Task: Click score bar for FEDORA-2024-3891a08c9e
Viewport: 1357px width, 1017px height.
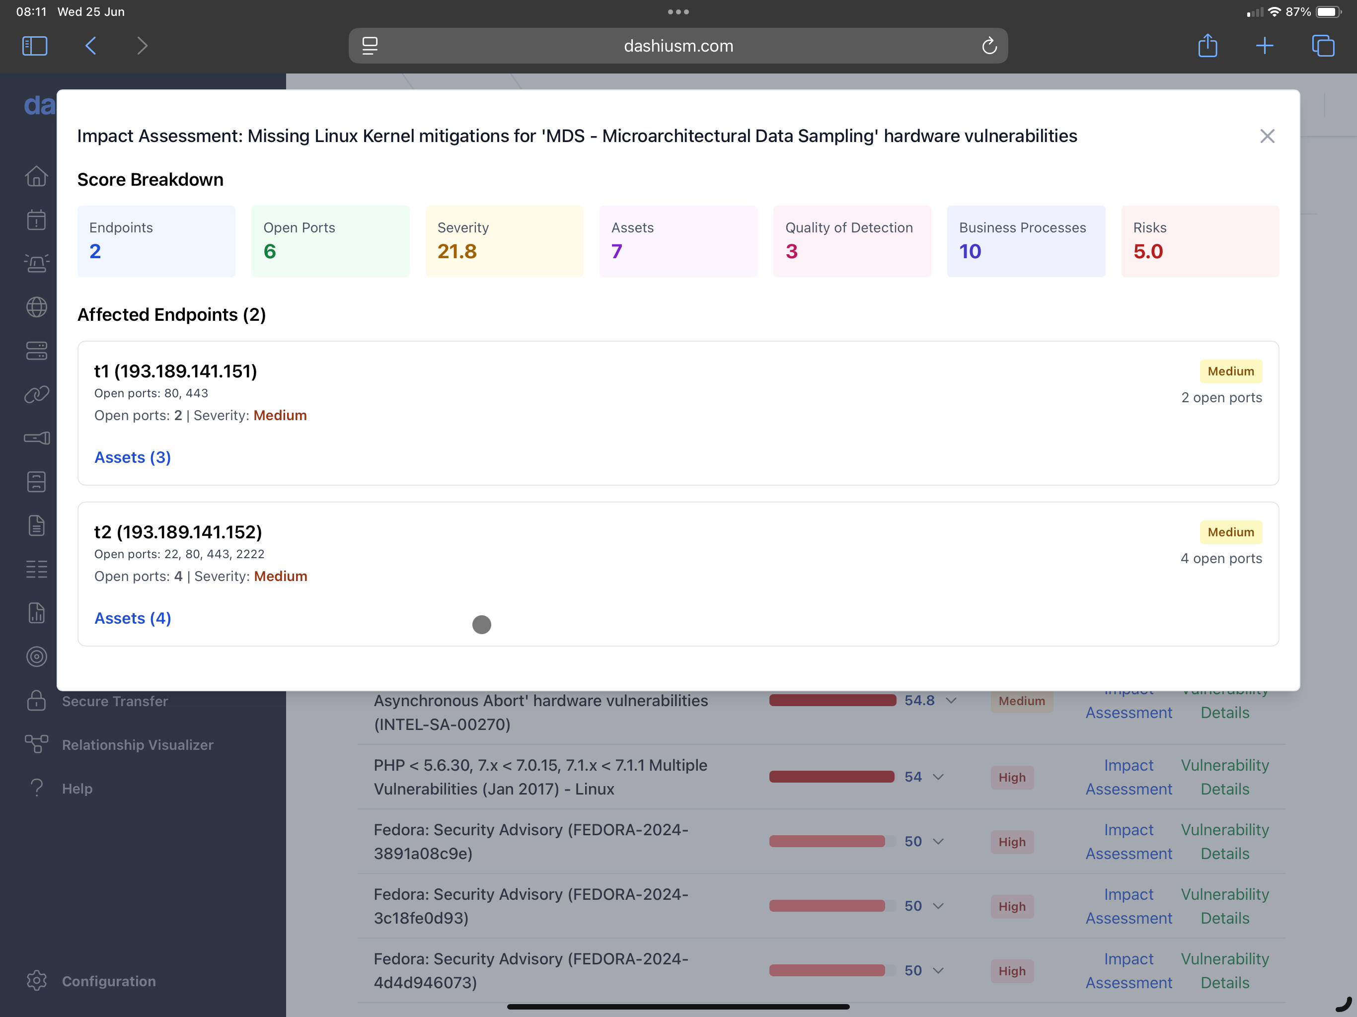Action: coord(832,841)
